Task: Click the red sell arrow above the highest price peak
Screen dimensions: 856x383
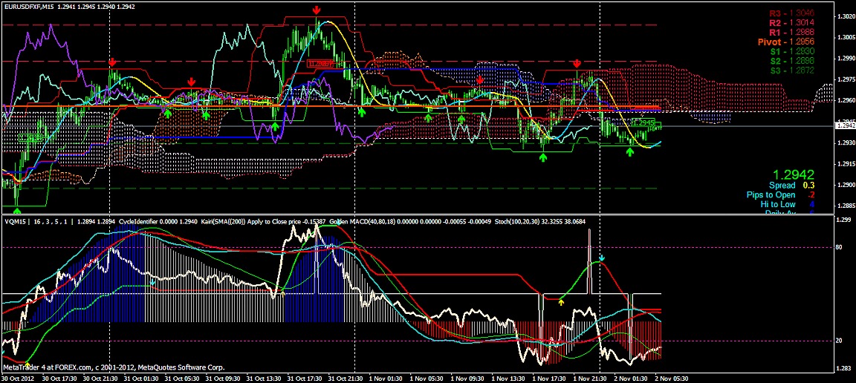Action: coord(317,10)
